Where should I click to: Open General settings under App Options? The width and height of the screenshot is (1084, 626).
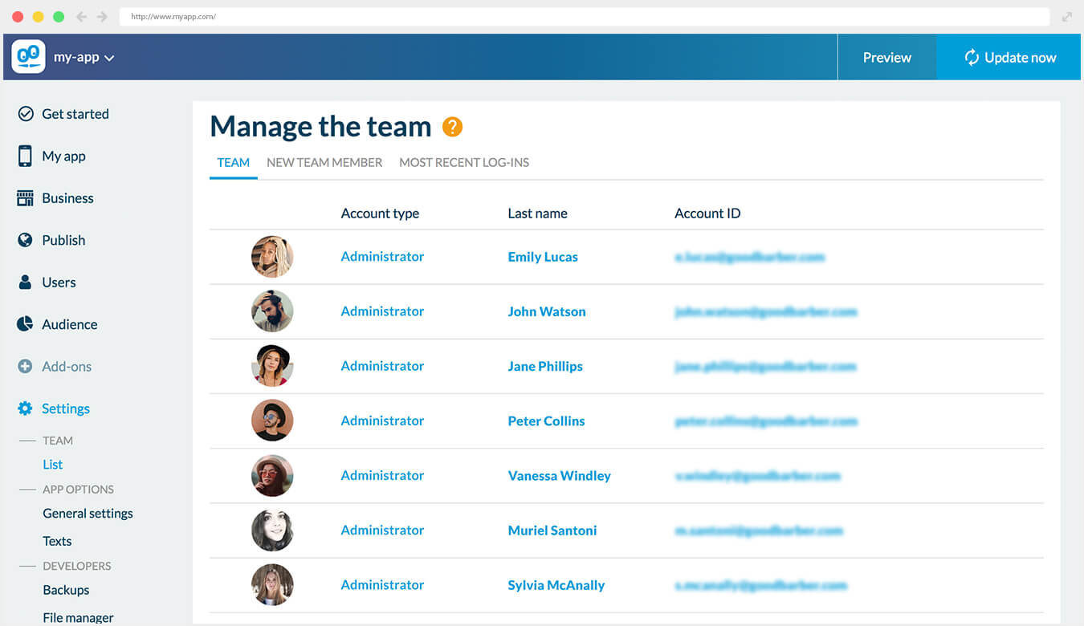(88, 514)
